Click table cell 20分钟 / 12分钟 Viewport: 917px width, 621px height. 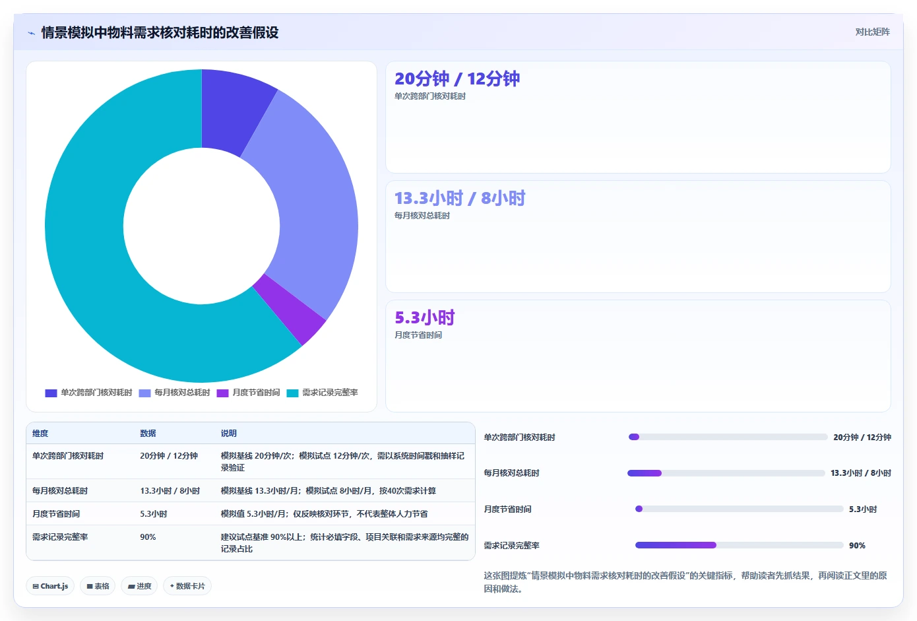pos(169,456)
